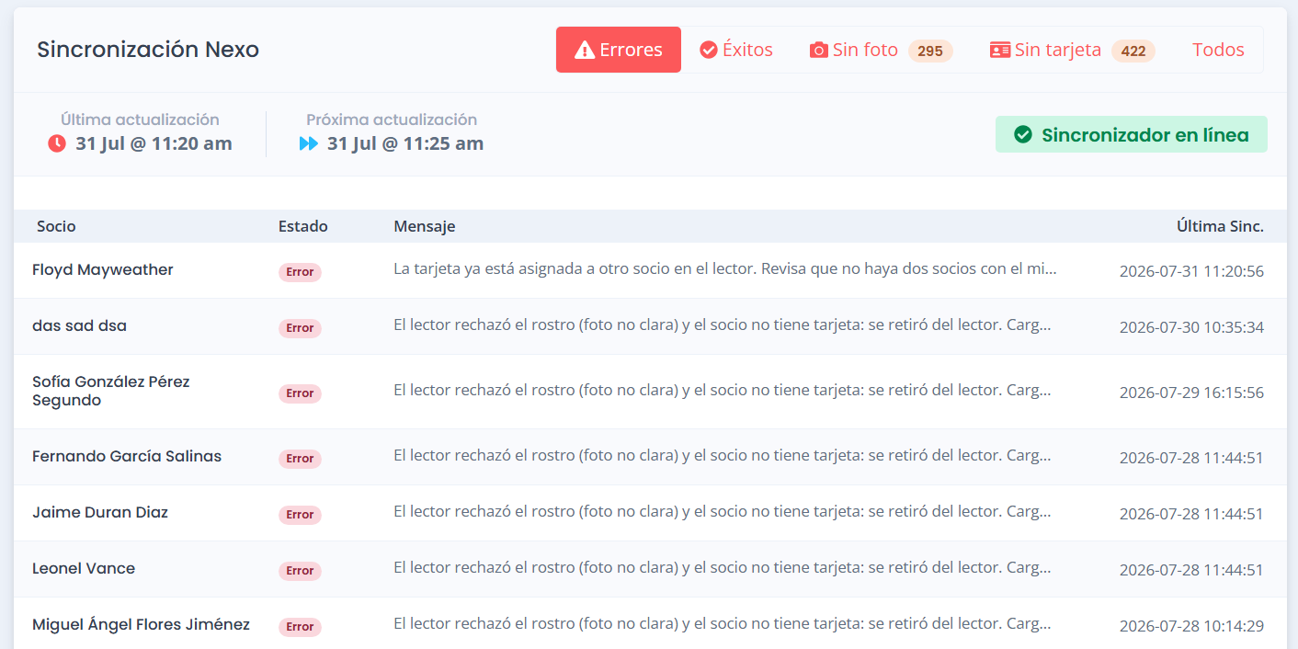The width and height of the screenshot is (1298, 649).
Task: Click the Error badge for Fernando García Salinas
Action: pyautogui.click(x=300, y=459)
